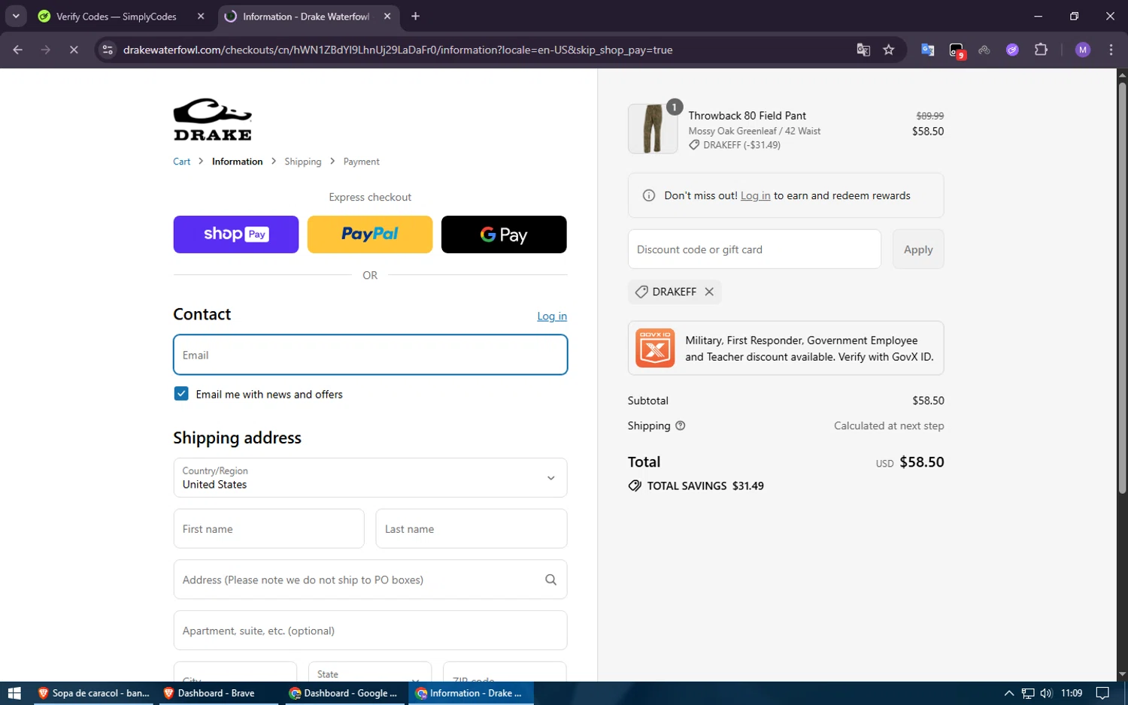
Task: Uncheck Email me with news and offers
Action: coord(181,394)
